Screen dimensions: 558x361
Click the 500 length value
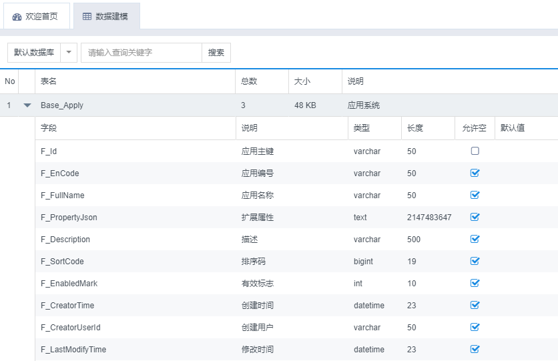pyautogui.click(x=414, y=240)
